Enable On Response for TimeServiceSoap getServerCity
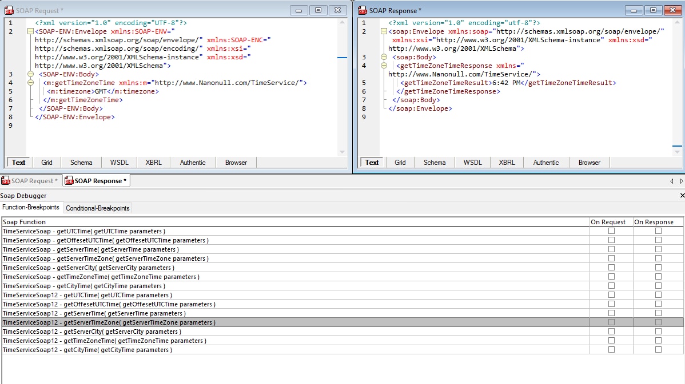Screen dimensions: 685x384 click(658, 268)
